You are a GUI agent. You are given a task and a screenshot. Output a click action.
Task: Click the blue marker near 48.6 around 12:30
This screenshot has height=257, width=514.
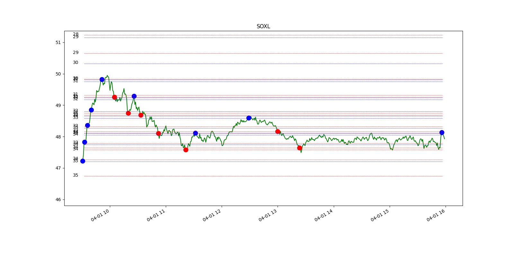[x=249, y=118]
